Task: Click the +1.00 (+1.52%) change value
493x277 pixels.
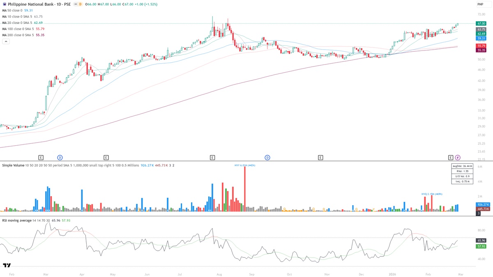Action: 145,4
